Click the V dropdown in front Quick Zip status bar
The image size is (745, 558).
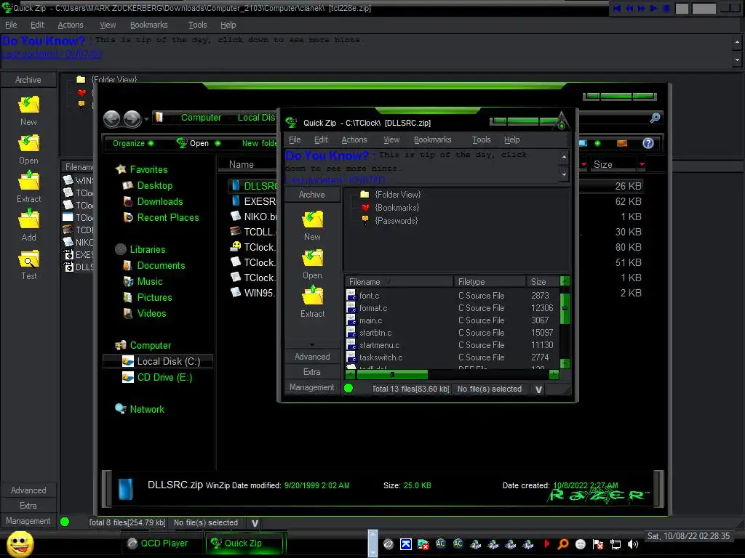click(538, 389)
